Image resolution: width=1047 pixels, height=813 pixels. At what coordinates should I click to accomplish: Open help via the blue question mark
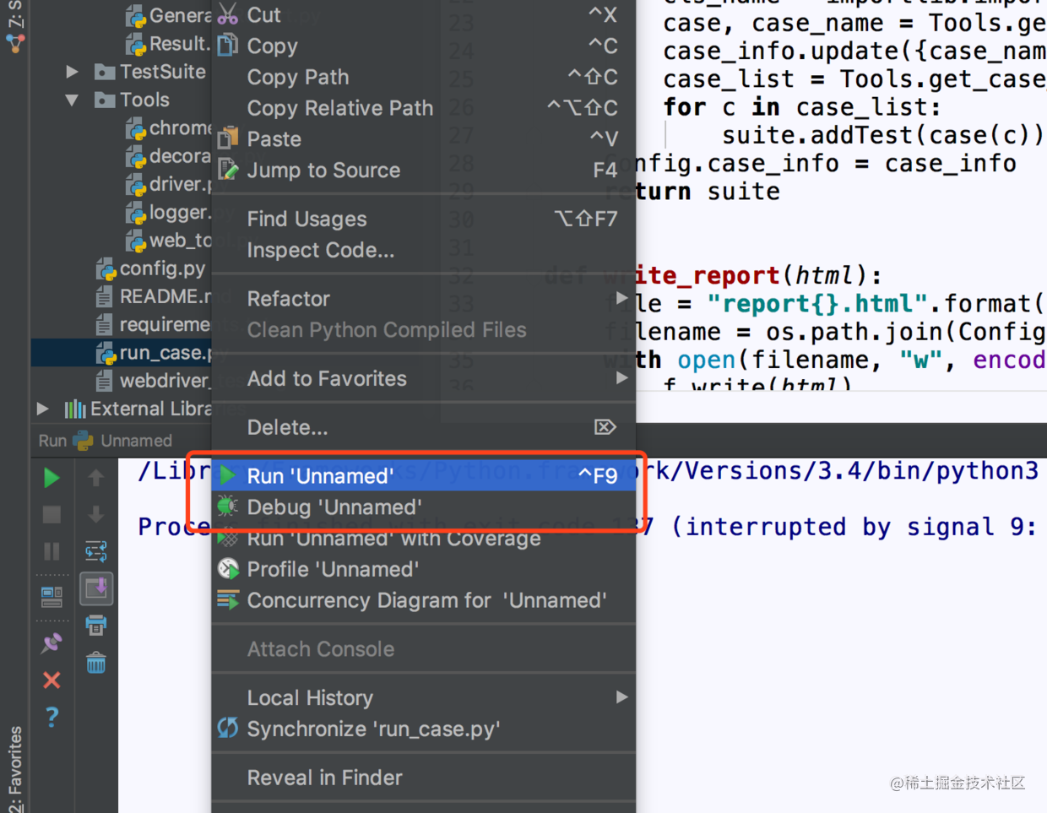52,717
